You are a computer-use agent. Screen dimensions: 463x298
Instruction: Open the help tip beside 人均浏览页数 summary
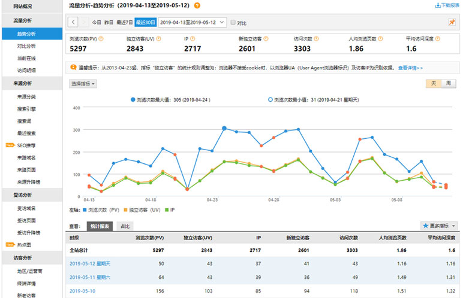[x=380, y=39]
